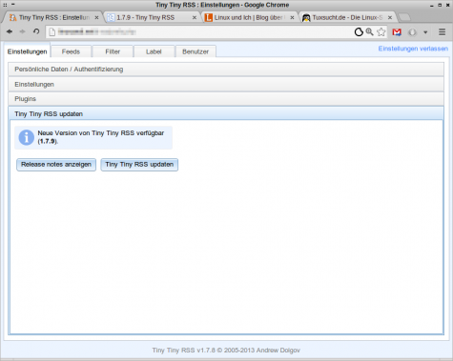Open the Label preferences tab
453x361 pixels.
click(154, 51)
